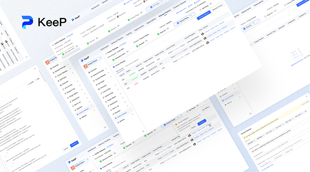Close the code dialog with X icon
Screen dimensions: 310x172
pos(35,69)
